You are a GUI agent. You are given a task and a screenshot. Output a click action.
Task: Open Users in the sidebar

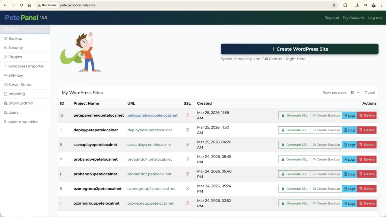(25, 112)
